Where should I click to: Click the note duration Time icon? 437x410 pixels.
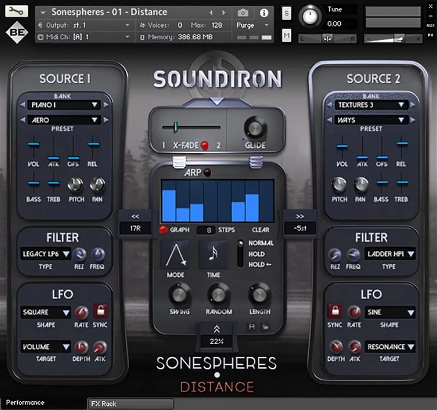(213, 255)
